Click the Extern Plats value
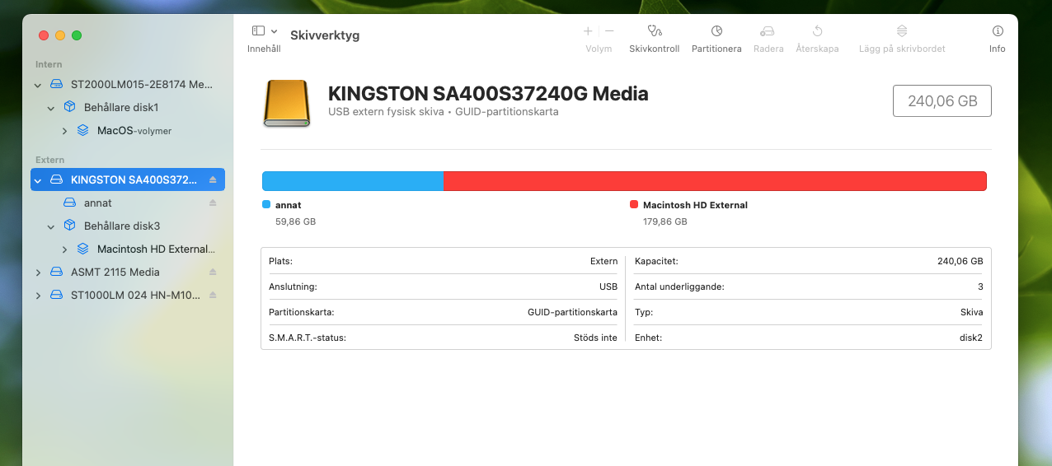1052x466 pixels. tap(603, 261)
